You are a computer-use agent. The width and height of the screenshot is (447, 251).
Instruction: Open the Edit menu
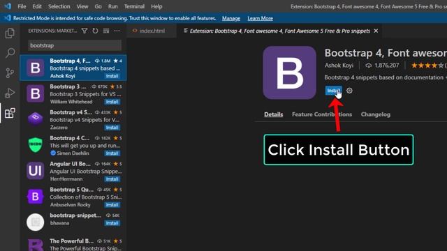point(37,6)
